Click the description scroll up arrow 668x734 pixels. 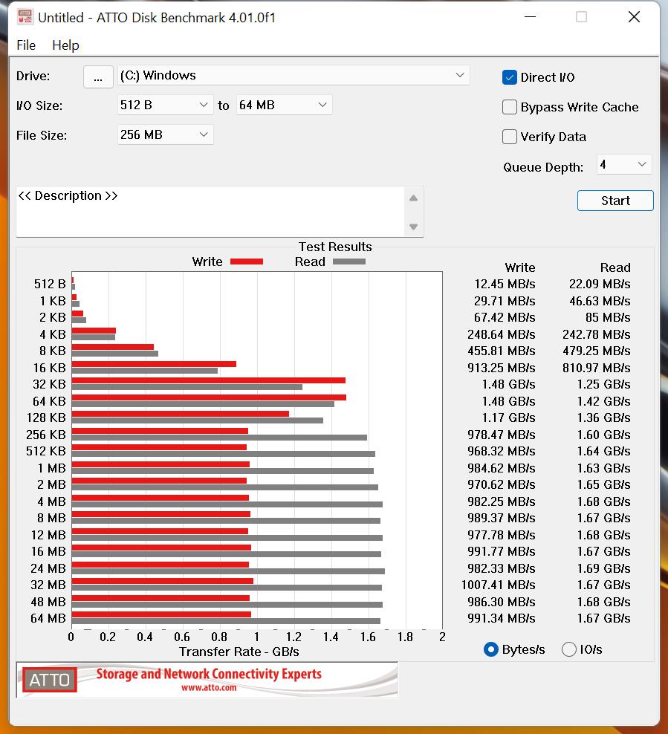(x=413, y=198)
